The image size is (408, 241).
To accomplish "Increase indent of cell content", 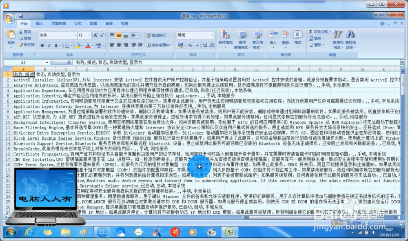I will coord(140,45).
